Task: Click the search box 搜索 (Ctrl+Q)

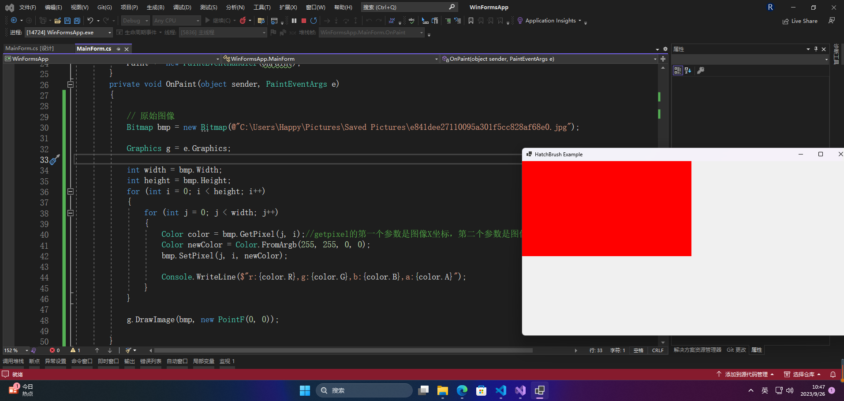Action: click(409, 7)
